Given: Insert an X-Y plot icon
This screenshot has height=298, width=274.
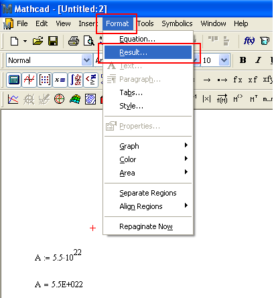Looking at the screenshot, I should click(x=13, y=99).
